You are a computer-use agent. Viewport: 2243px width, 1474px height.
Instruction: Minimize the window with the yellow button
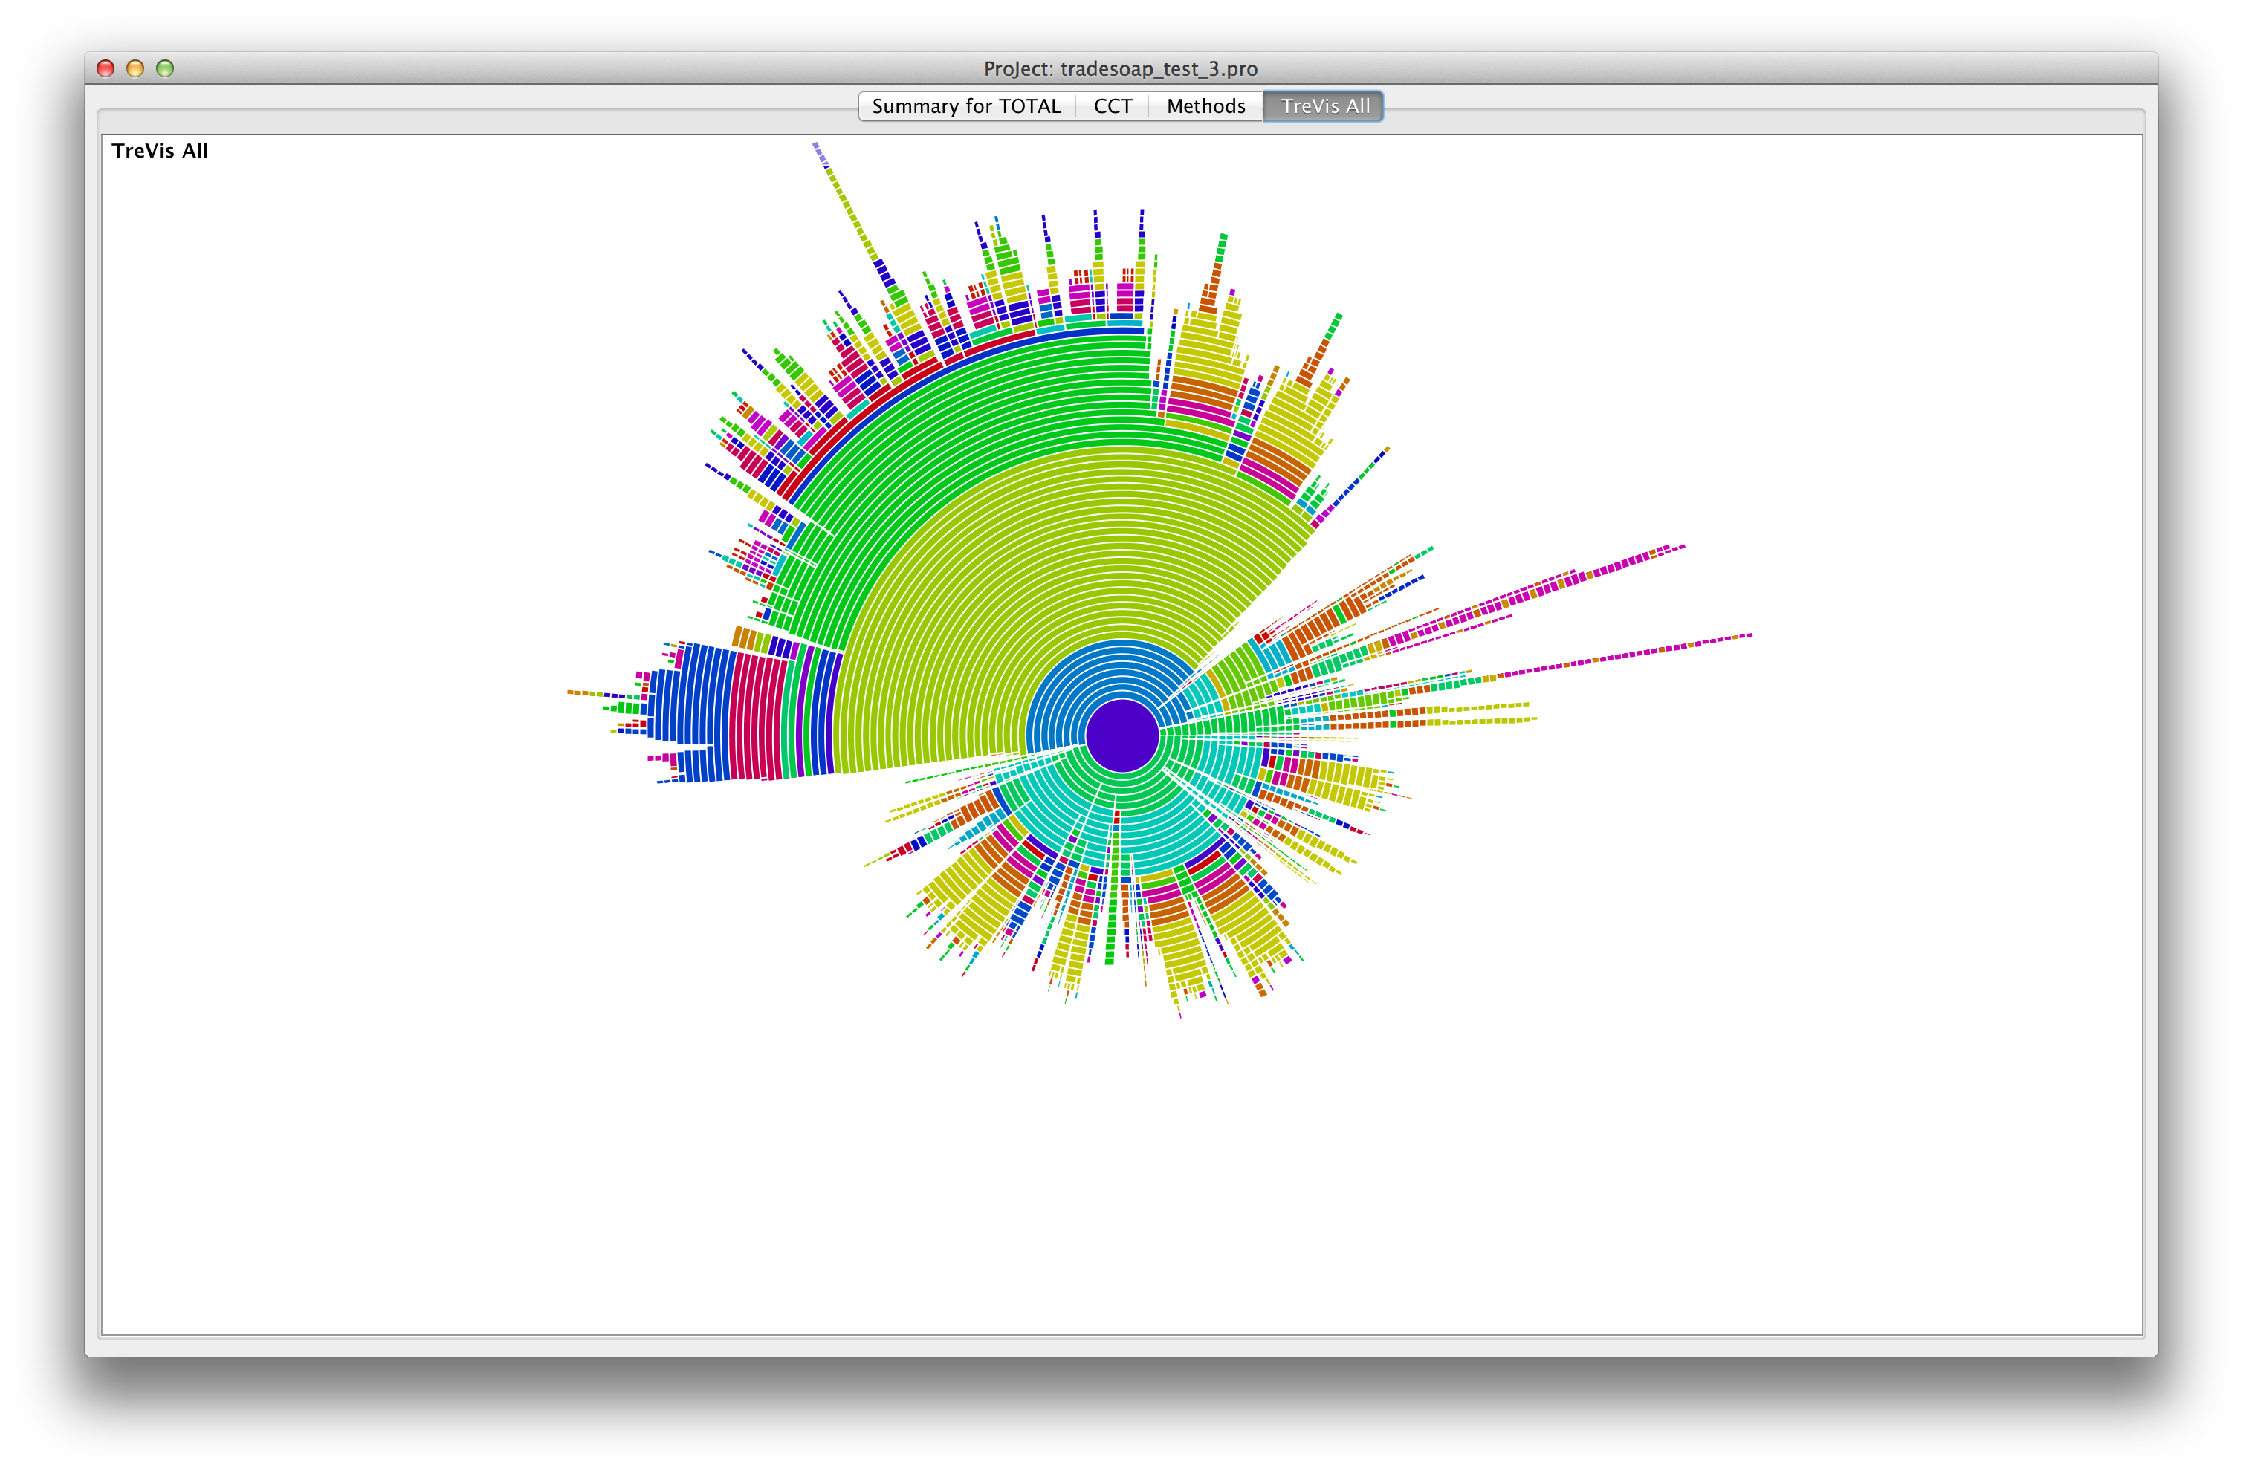pos(135,69)
